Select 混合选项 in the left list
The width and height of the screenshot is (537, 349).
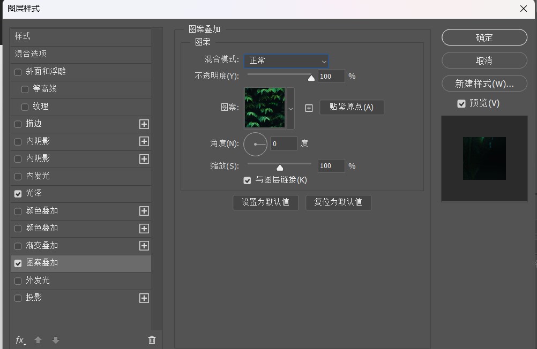tap(31, 54)
